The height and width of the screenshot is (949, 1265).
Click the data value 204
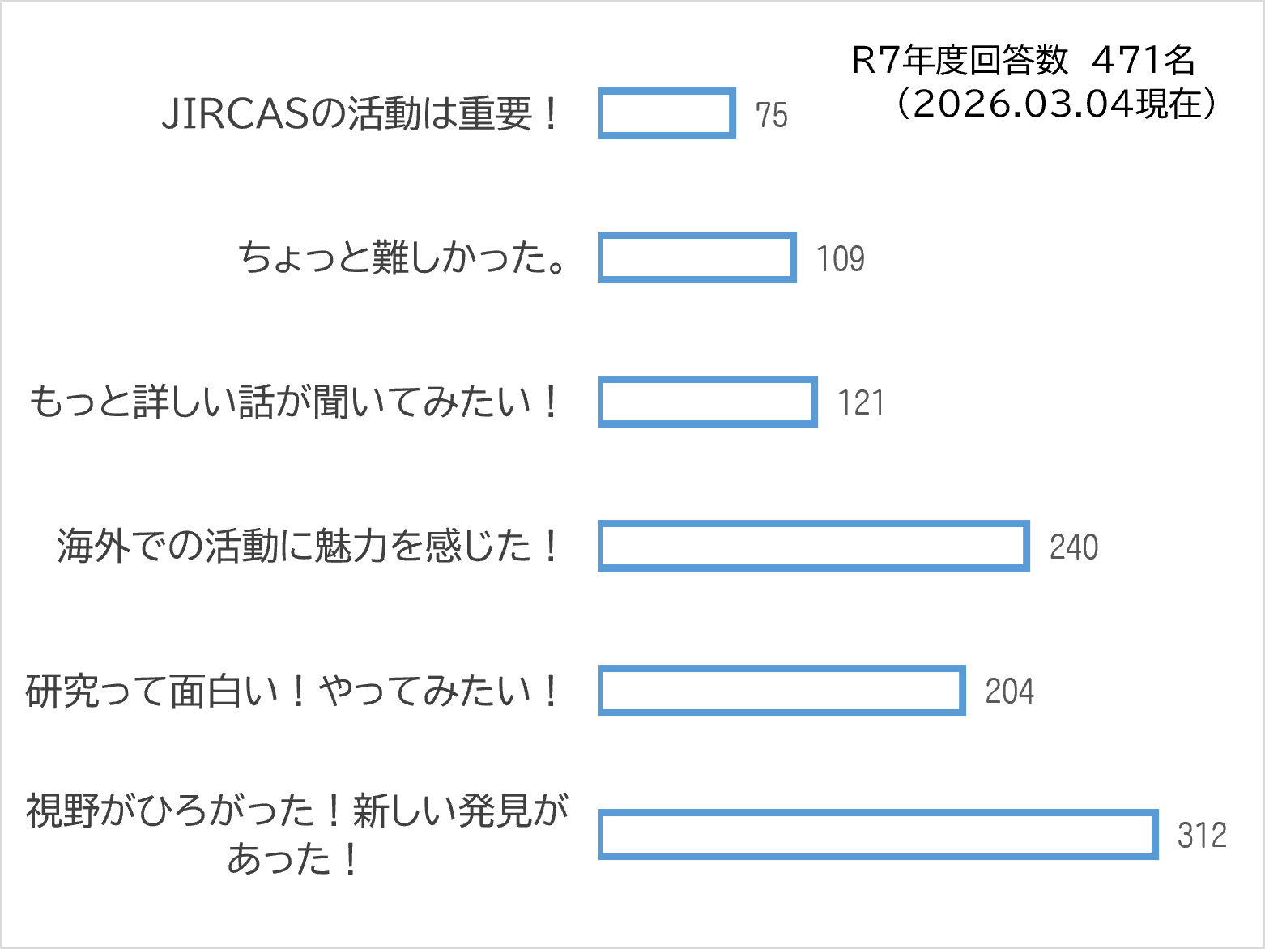1009,692
